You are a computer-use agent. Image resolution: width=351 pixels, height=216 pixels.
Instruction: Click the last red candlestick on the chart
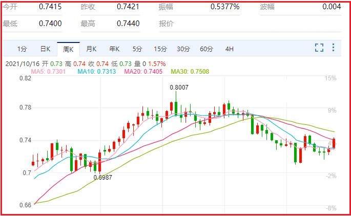pyautogui.click(x=334, y=143)
